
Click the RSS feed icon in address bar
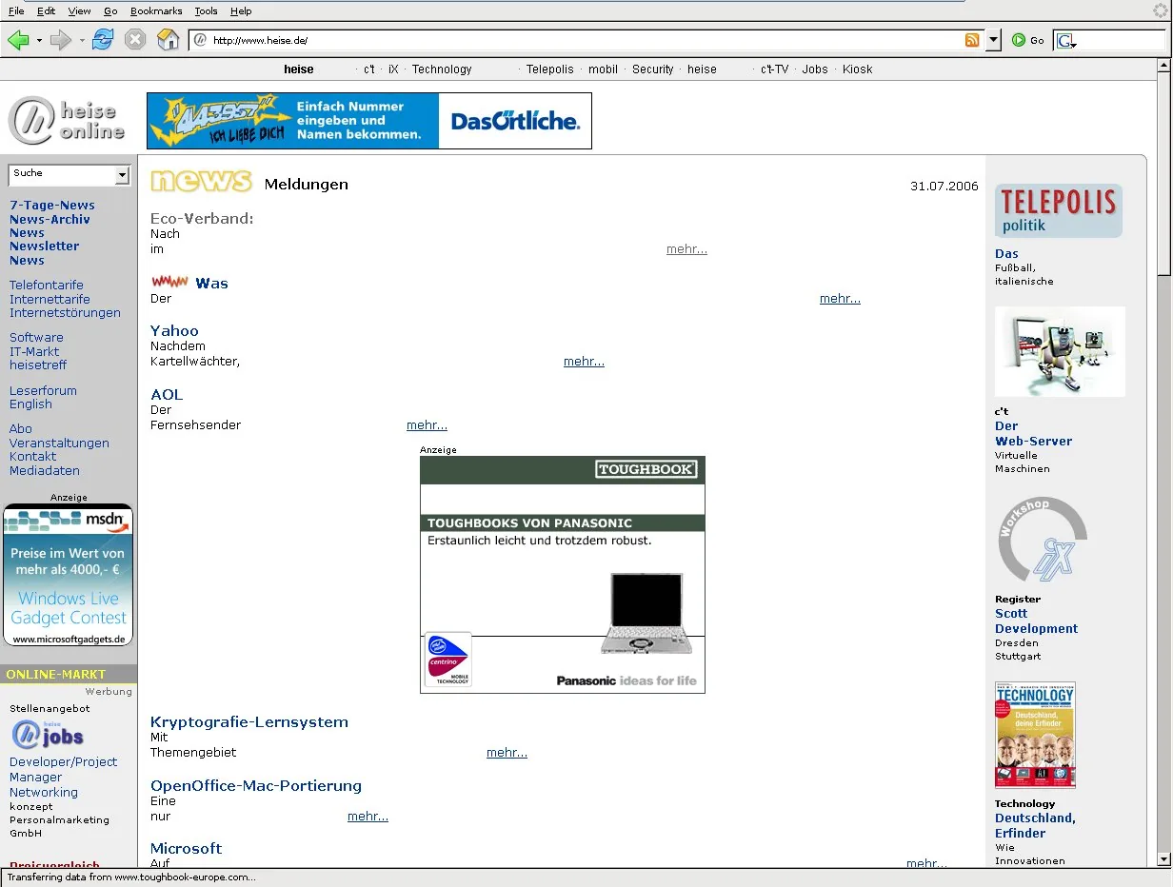point(972,40)
